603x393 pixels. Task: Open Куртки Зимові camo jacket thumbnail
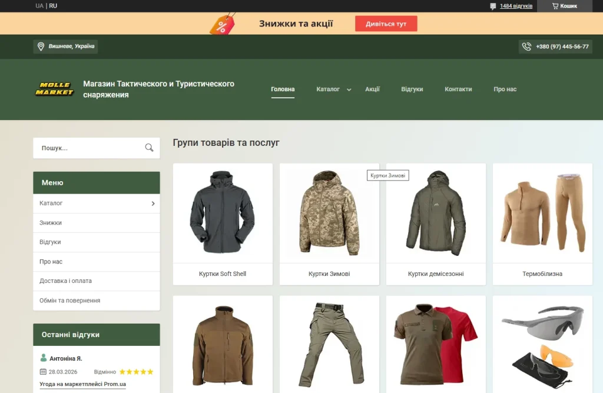[x=329, y=212]
